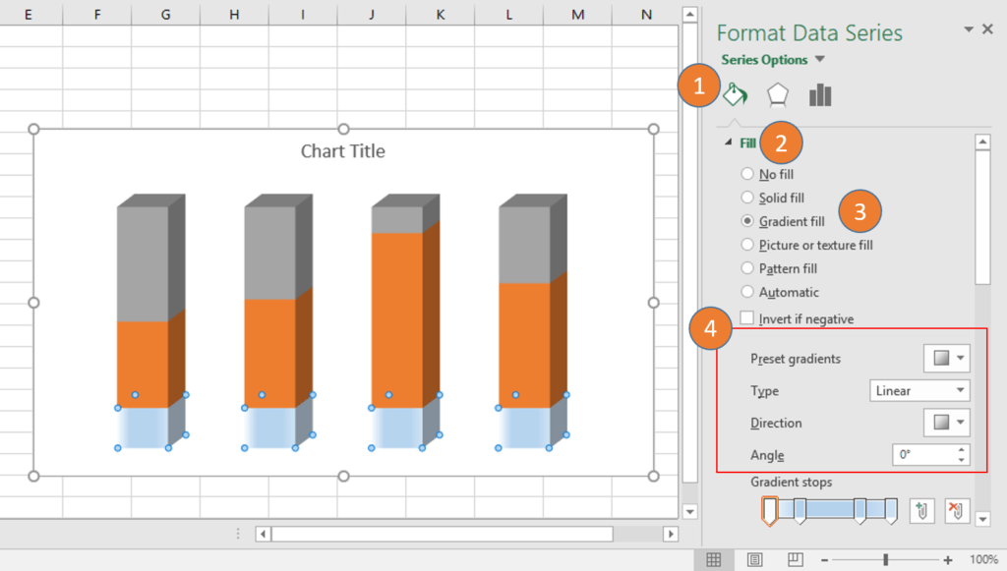Toggle the Invert if negative checkbox
The image size is (1007, 571).
(x=747, y=318)
